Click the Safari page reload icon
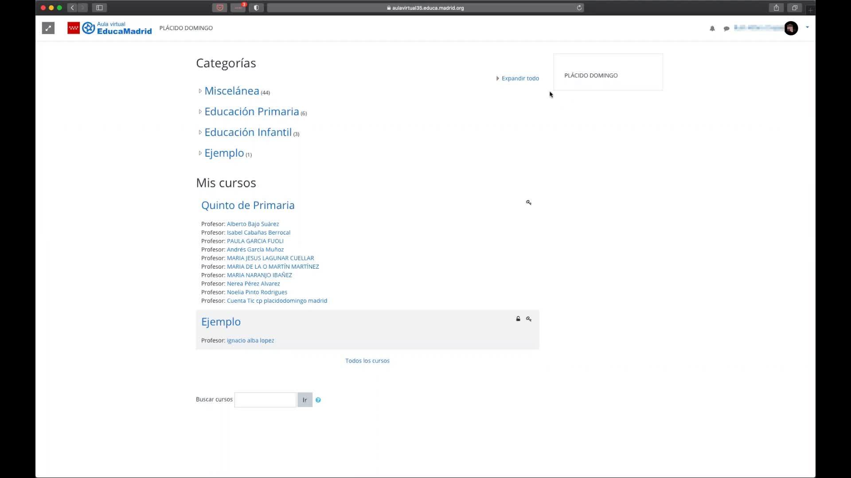Image resolution: width=851 pixels, height=478 pixels. 579,8
